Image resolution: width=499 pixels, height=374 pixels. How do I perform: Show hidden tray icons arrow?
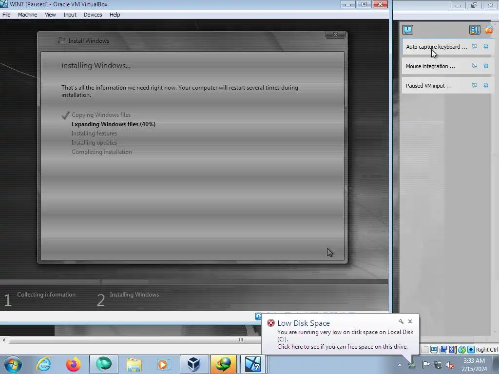coord(400,365)
